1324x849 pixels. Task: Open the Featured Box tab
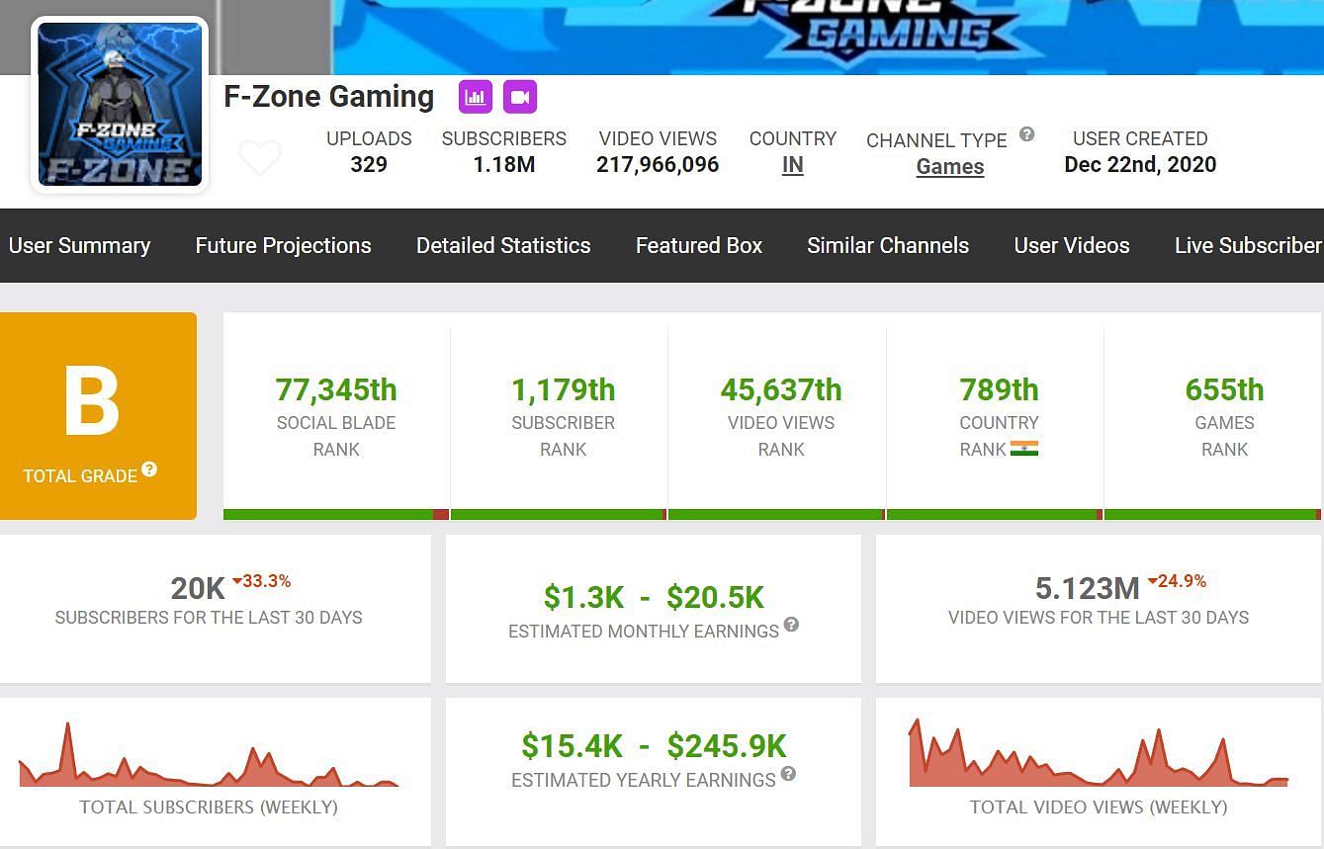[699, 245]
